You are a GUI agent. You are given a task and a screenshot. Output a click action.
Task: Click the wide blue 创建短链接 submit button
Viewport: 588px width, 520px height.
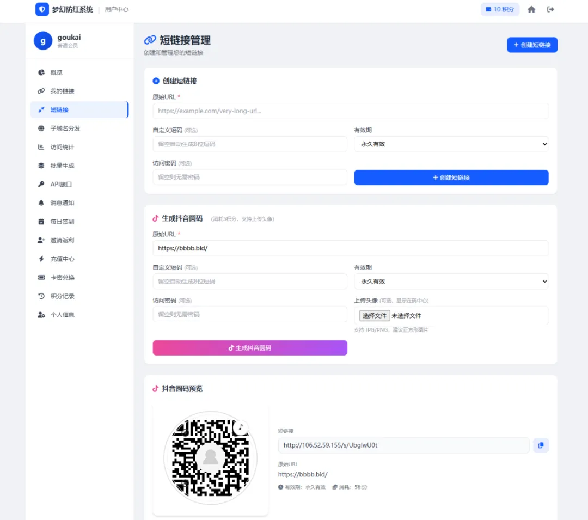pyautogui.click(x=451, y=178)
